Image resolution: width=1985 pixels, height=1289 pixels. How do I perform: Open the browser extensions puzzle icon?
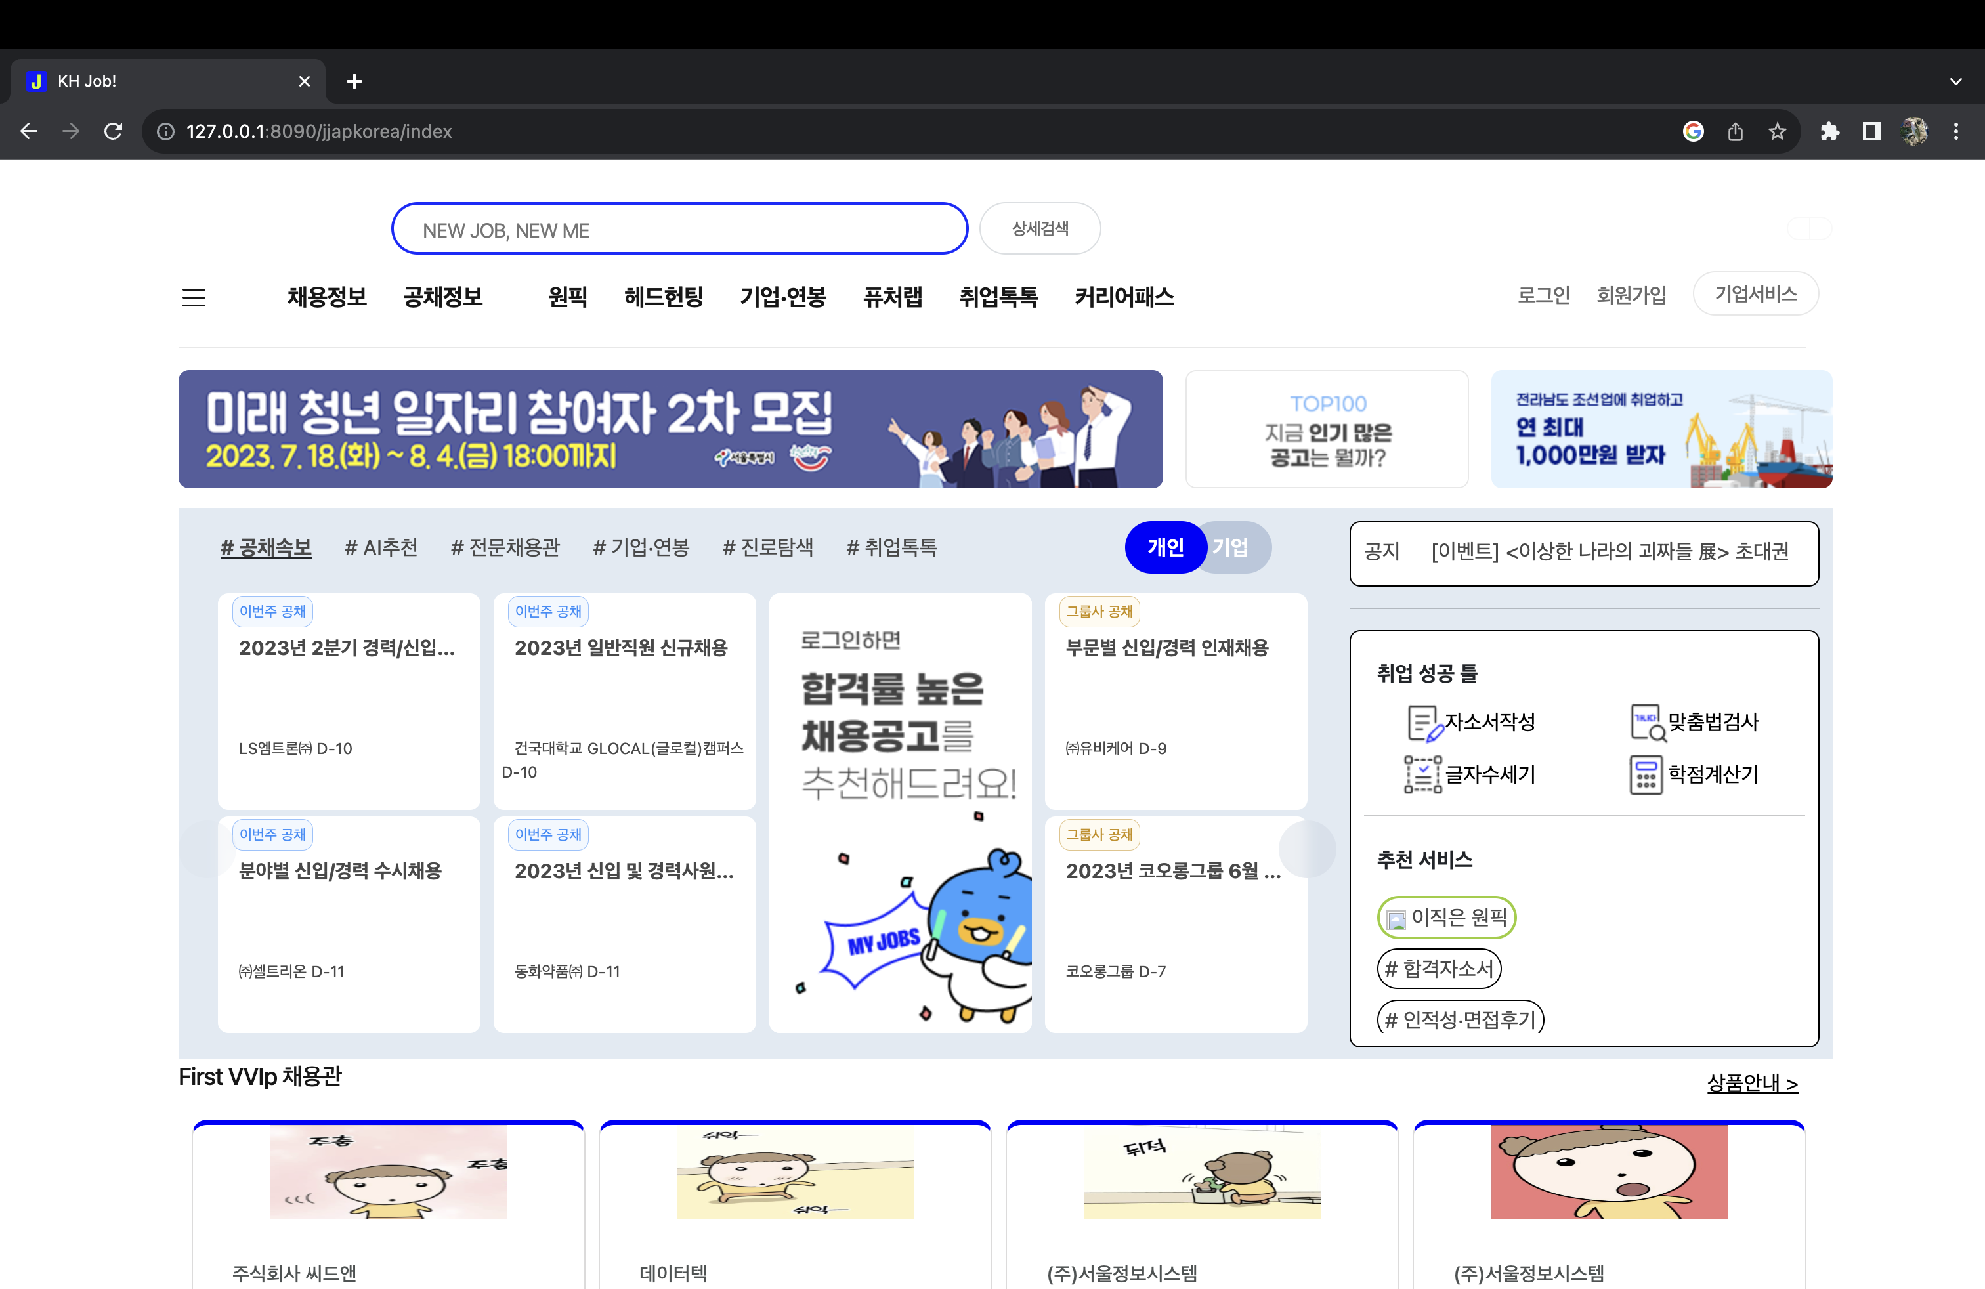(1831, 131)
